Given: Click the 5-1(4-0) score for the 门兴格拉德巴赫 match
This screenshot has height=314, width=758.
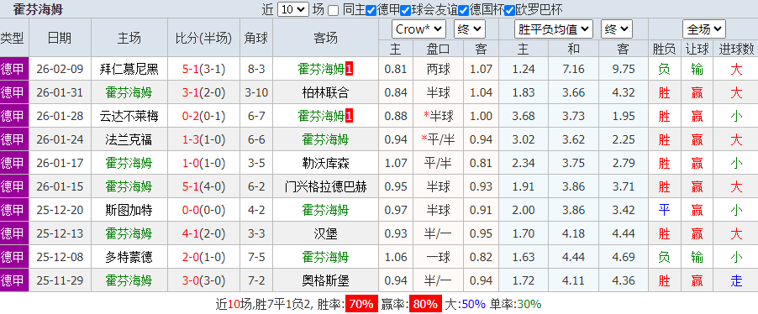Looking at the screenshot, I should 203,186.
